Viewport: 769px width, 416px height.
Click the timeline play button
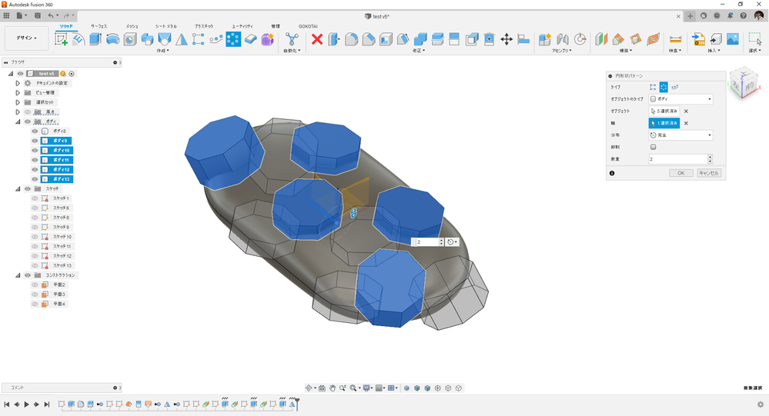coord(26,404)
